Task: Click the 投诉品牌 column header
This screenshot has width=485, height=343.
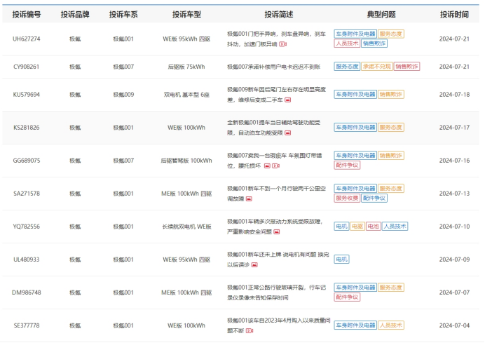Action: coord(75,14)
